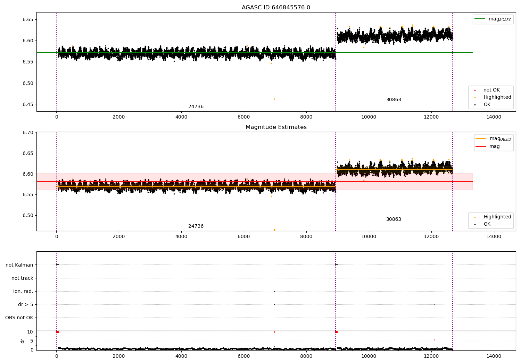Click the 5 tick on the dr axis
Screen dimensions: 521x364
click(x=32, y=341)
